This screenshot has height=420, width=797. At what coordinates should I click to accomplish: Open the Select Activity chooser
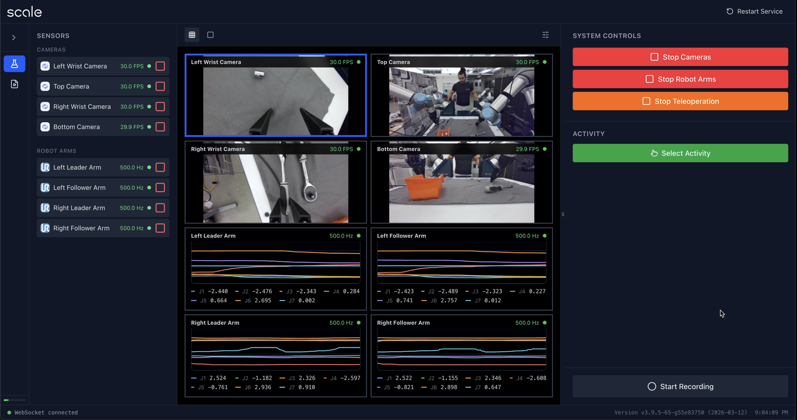680,153
